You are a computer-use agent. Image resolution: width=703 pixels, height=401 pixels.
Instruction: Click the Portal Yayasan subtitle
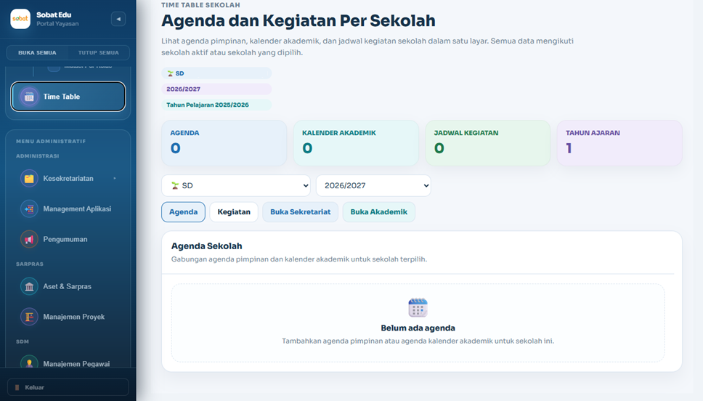tap(57, 24)
